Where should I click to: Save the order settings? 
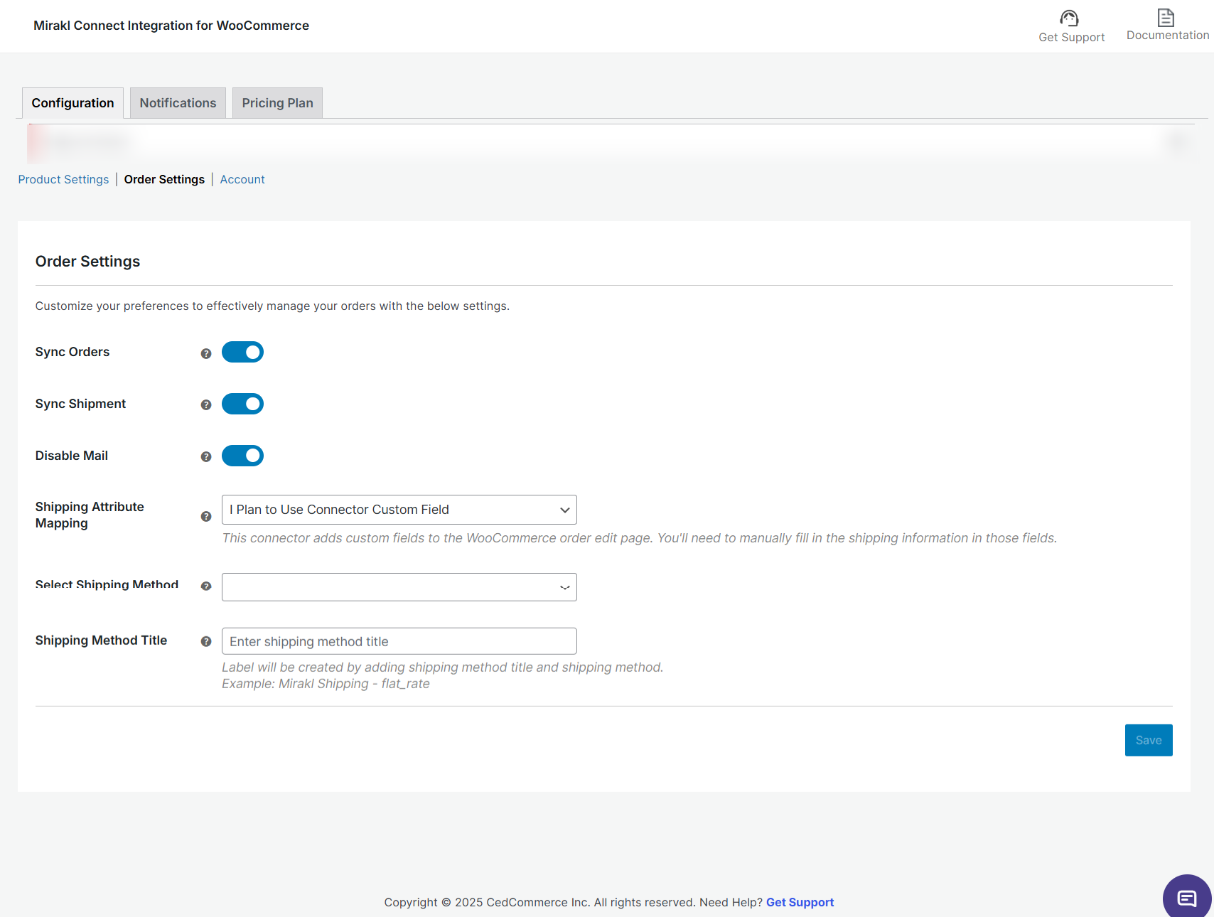coord(1148,741)
